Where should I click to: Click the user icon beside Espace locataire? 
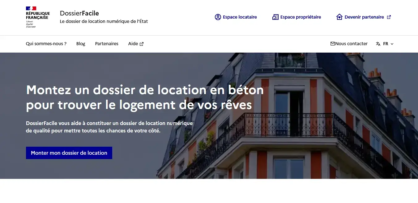(218, 17)
